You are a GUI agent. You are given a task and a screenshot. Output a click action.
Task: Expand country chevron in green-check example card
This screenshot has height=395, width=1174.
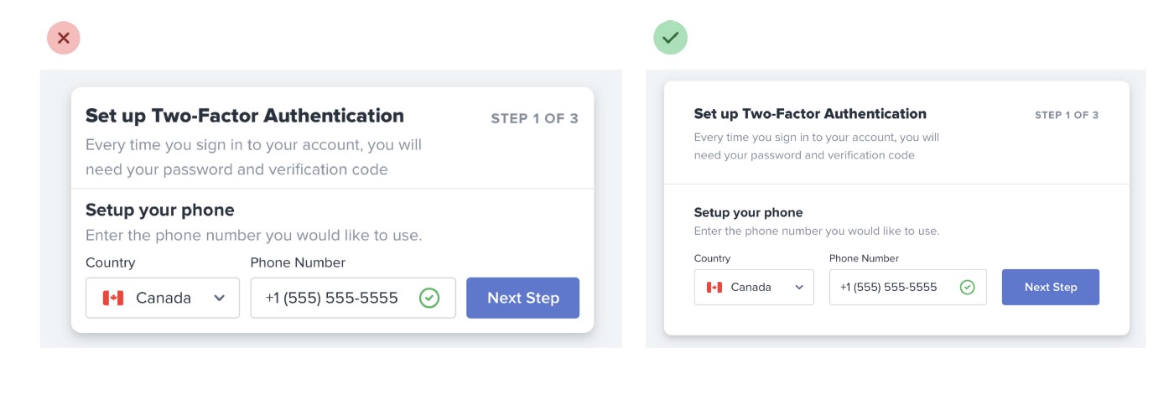(x=797, y=287)
